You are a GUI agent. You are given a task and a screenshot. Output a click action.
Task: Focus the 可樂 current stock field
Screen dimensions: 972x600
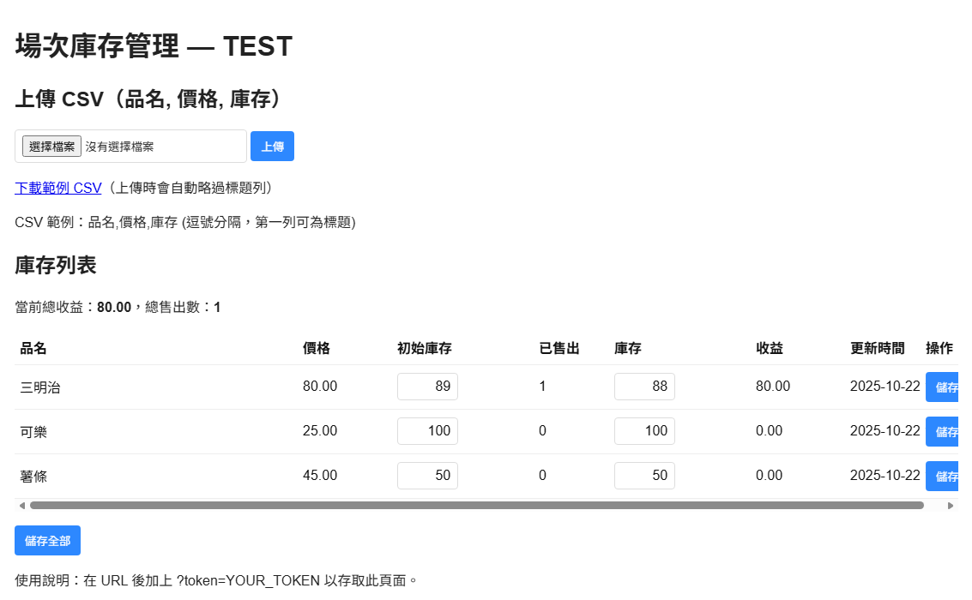[644, 431]
